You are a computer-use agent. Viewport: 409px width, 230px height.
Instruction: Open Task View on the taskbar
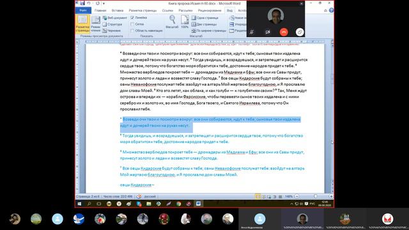point(99,204)
